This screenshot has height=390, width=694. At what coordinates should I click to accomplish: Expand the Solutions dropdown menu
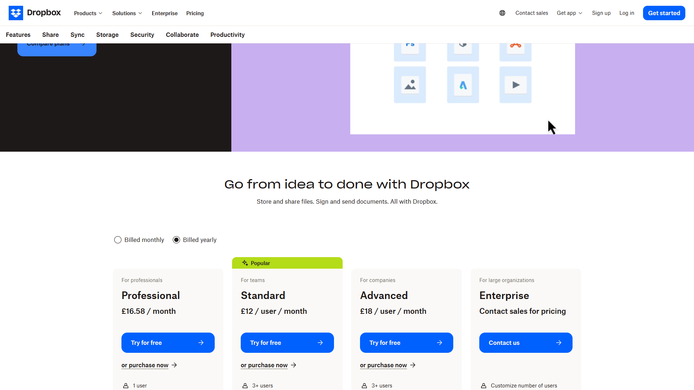click(127, 13)
